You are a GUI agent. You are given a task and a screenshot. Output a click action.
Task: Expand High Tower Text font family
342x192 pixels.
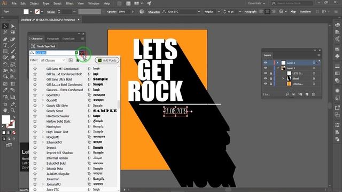[x=43, y=132]
